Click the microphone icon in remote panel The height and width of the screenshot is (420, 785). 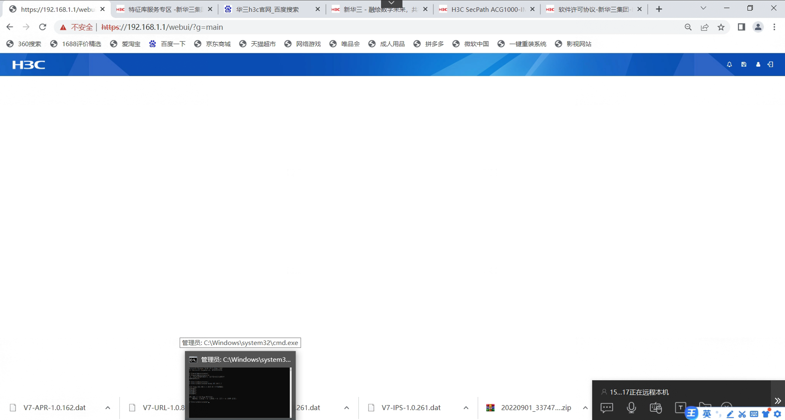(x=631, y=407)
